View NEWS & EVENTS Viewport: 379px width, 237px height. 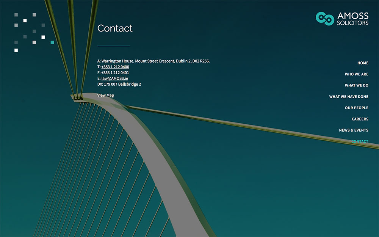354,130
